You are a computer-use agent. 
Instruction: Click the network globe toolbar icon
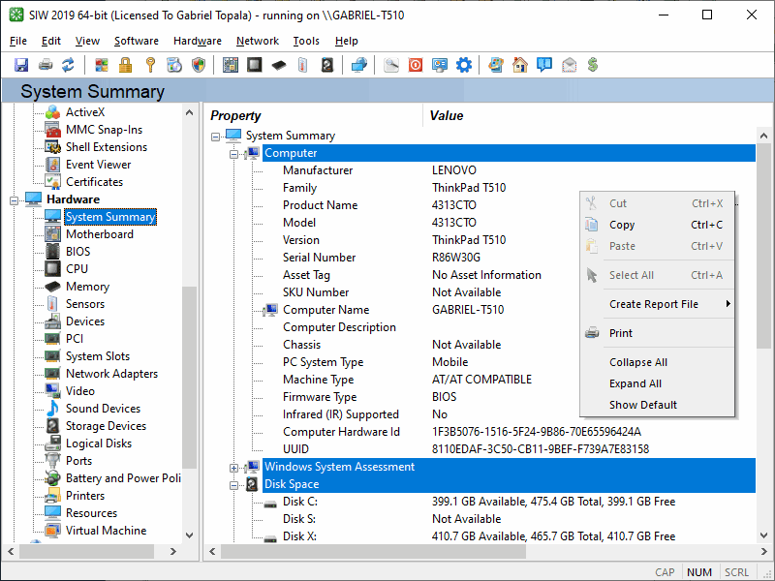click(359, 65)
